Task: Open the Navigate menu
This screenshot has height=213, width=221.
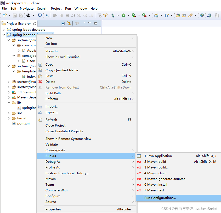Action: [x=27, y=9]
